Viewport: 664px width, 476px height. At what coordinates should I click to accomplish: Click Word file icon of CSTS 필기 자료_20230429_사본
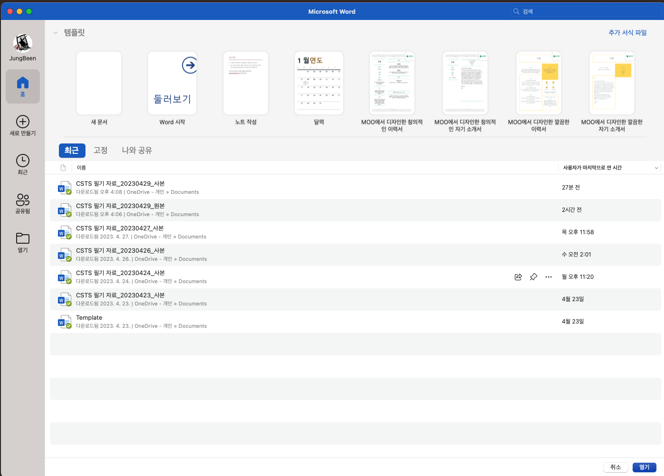click(65, 188)
